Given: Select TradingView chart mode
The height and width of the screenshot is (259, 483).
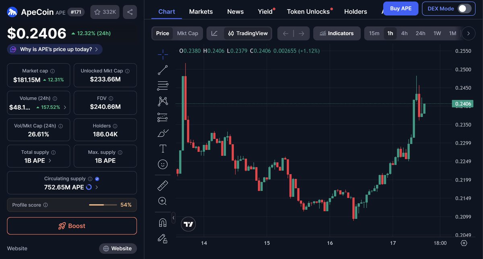Looking at the screenshot, I should click(247, 33).
